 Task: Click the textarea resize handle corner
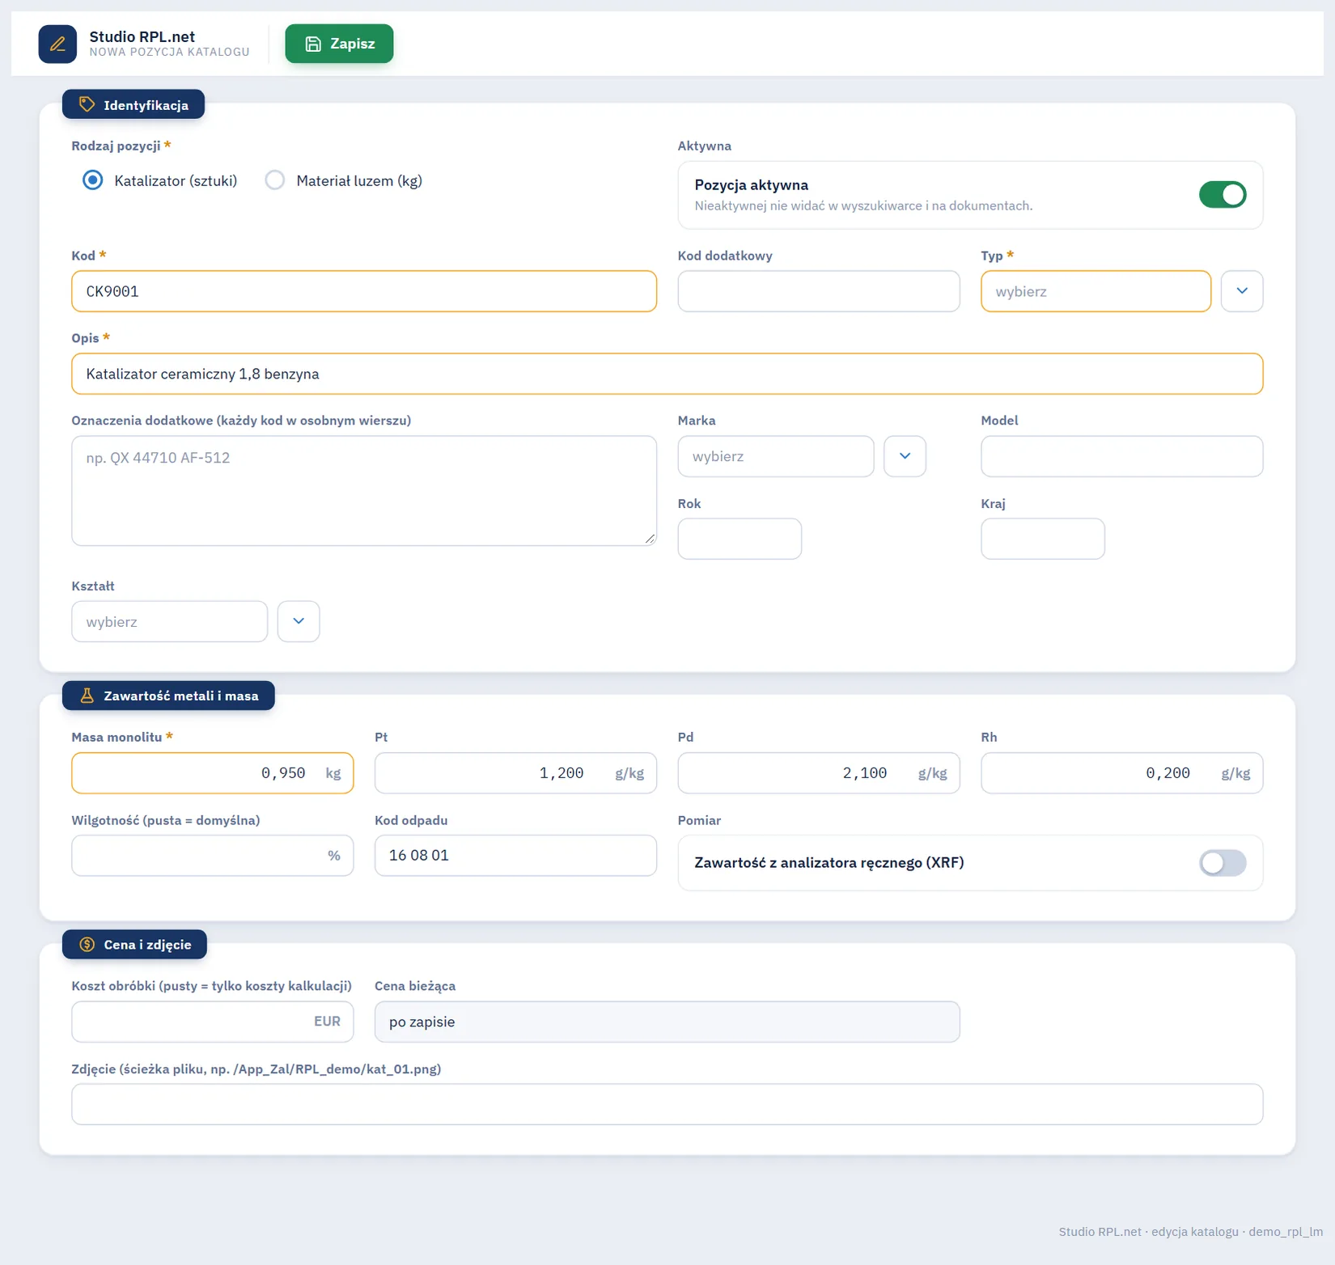point(650,539)
